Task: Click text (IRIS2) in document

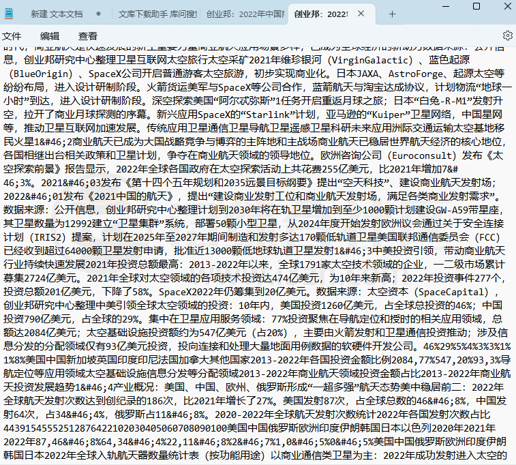Action: 46,237
